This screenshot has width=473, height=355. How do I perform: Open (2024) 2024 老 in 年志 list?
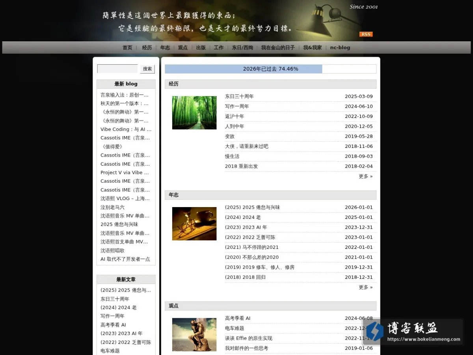243,217
